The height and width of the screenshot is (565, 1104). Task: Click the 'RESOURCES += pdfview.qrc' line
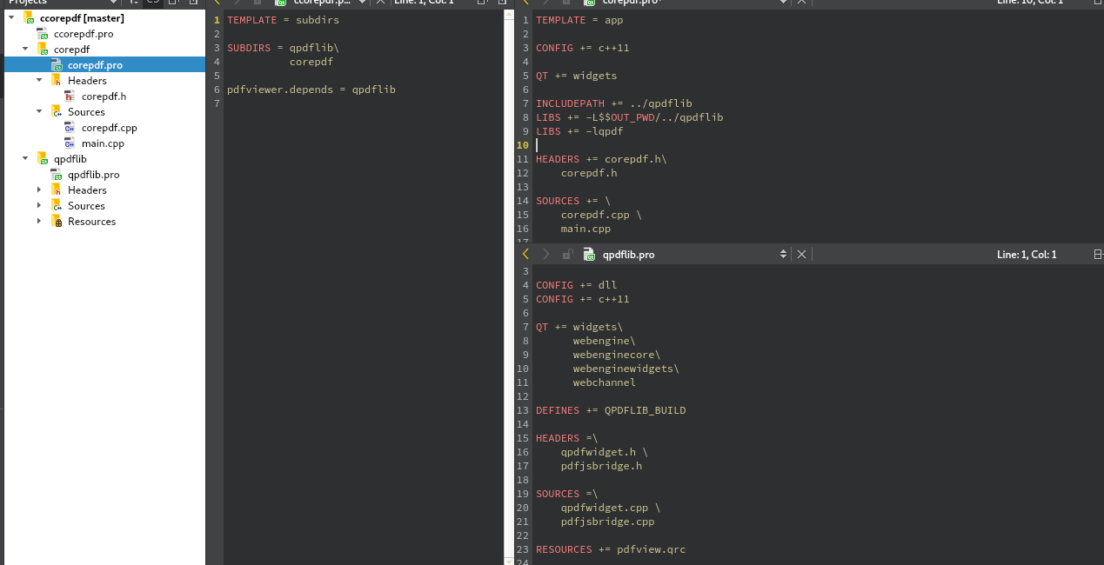click(x=611, y=549)
